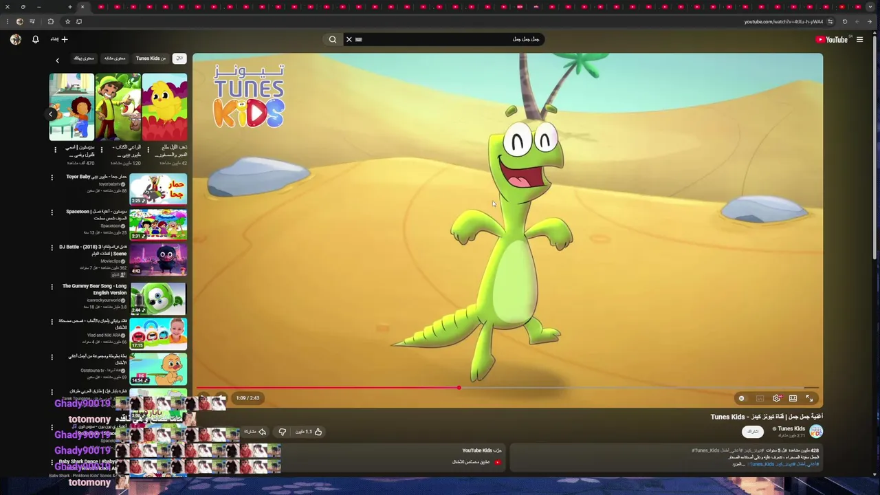This screenshot has height=495, width=880.
Task: Open more options for Vlad and Niki video
Action: [52, 322]
